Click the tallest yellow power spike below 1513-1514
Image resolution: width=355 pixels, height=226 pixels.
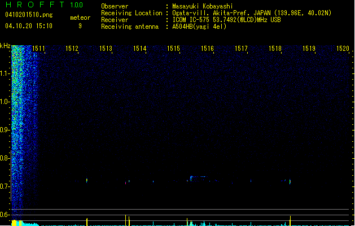point(125,220)
